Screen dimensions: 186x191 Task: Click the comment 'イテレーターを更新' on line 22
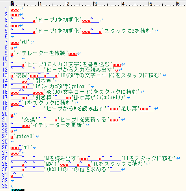pos(58,125)
